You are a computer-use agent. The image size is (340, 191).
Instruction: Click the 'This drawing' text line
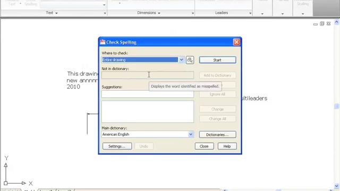82,74
